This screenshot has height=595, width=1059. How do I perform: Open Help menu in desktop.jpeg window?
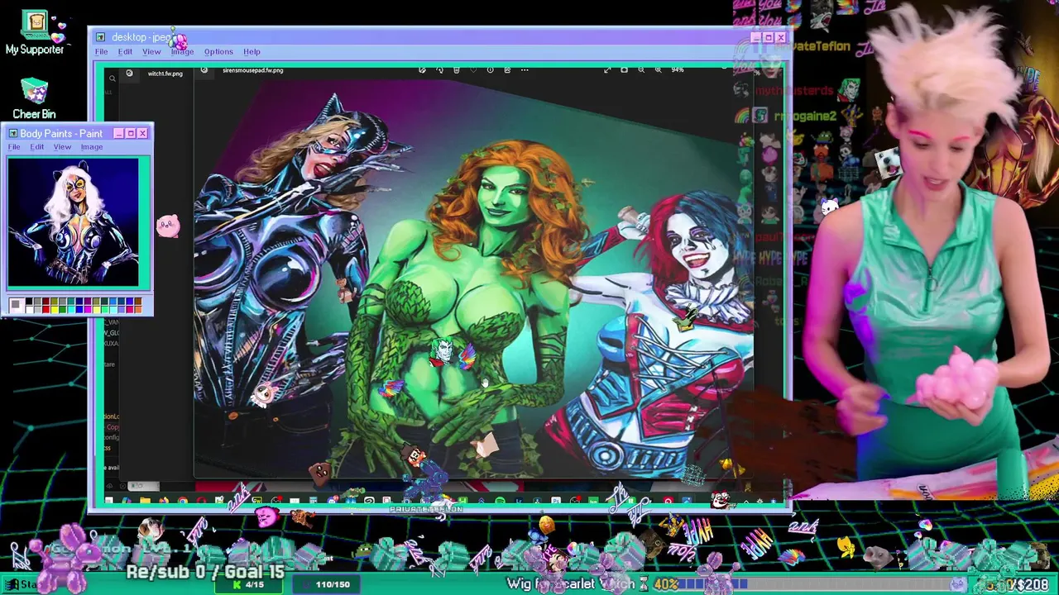tap(252, 52)
